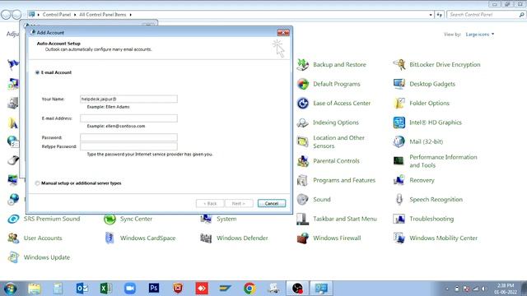Viewport: 527px width, 296px height.
Task: Click the Back button in Add Account
Action: tap(210, 203)
